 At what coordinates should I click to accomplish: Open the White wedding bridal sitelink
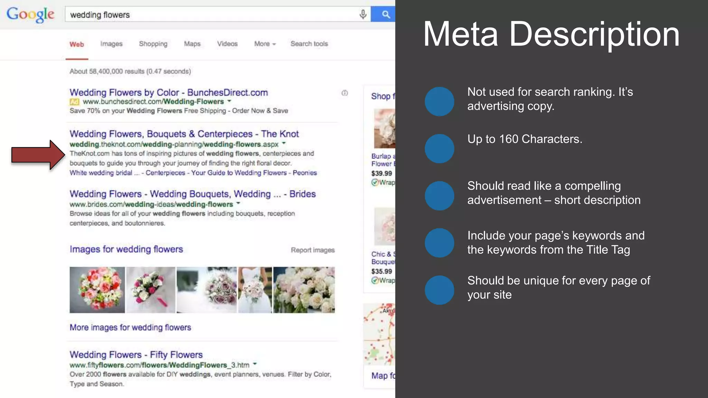(x=104, y=173)
